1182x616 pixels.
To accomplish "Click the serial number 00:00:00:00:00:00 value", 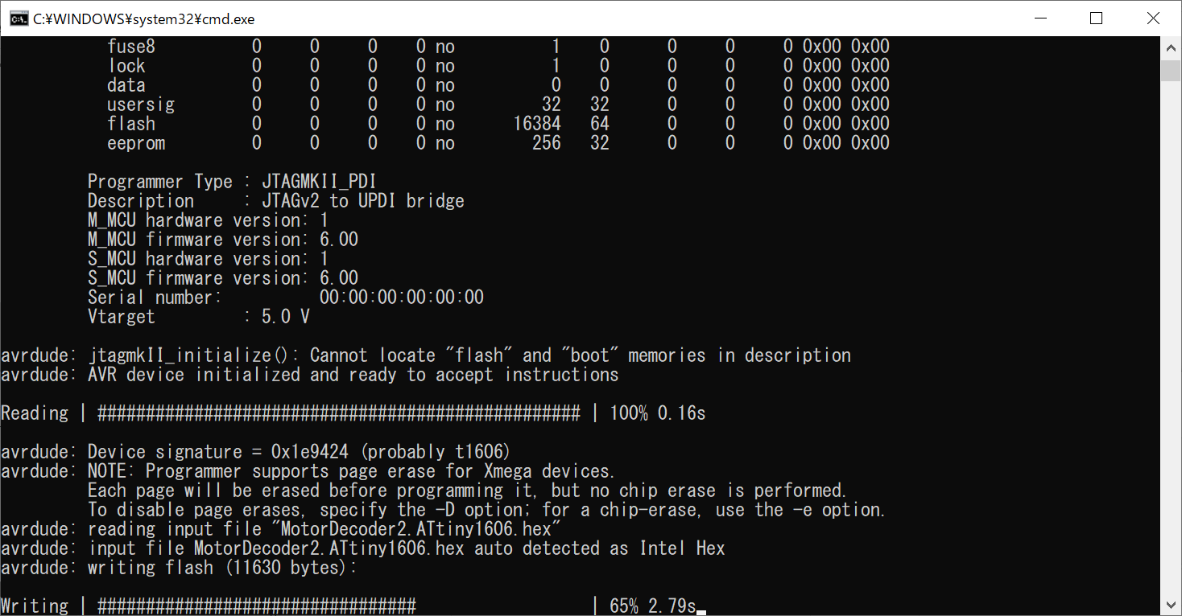I will pos(401,298).
